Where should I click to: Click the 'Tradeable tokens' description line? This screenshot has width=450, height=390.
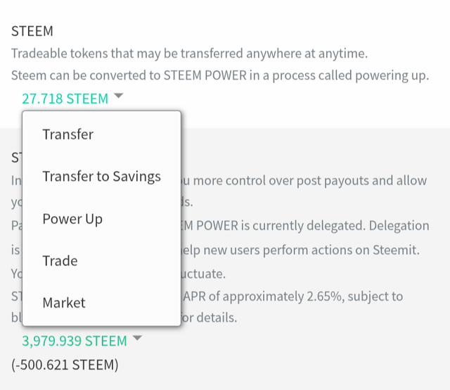189,54
